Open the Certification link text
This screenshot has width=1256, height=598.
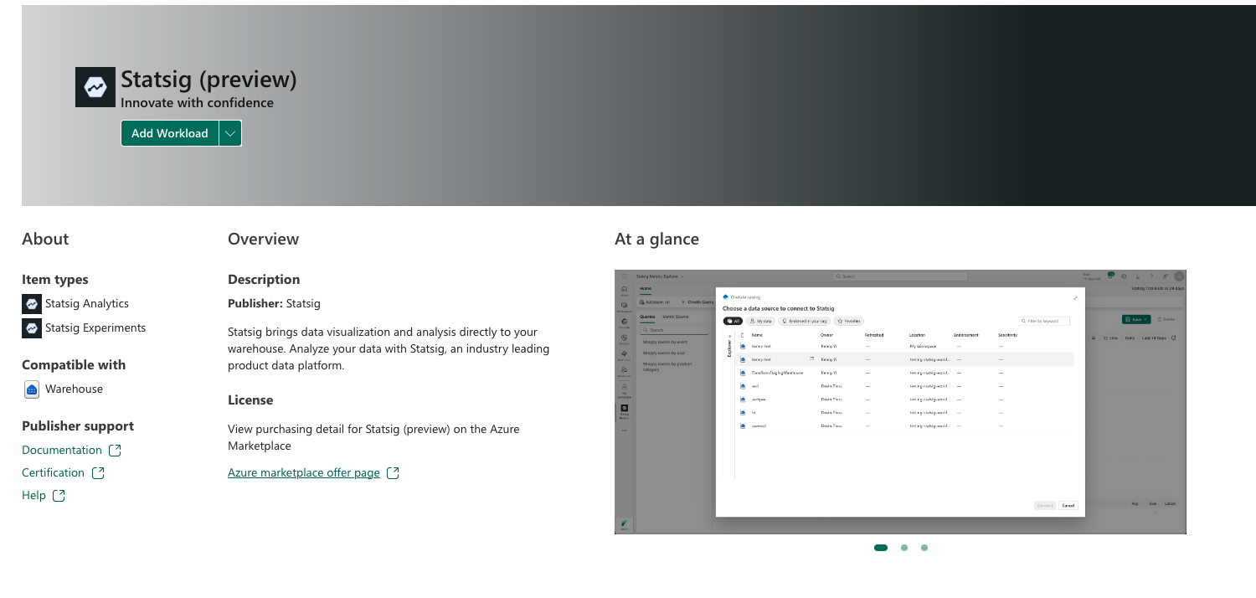54,472
